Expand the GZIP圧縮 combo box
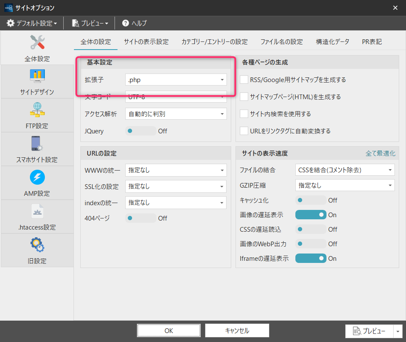The image size is (406, 342). point(345,186)
